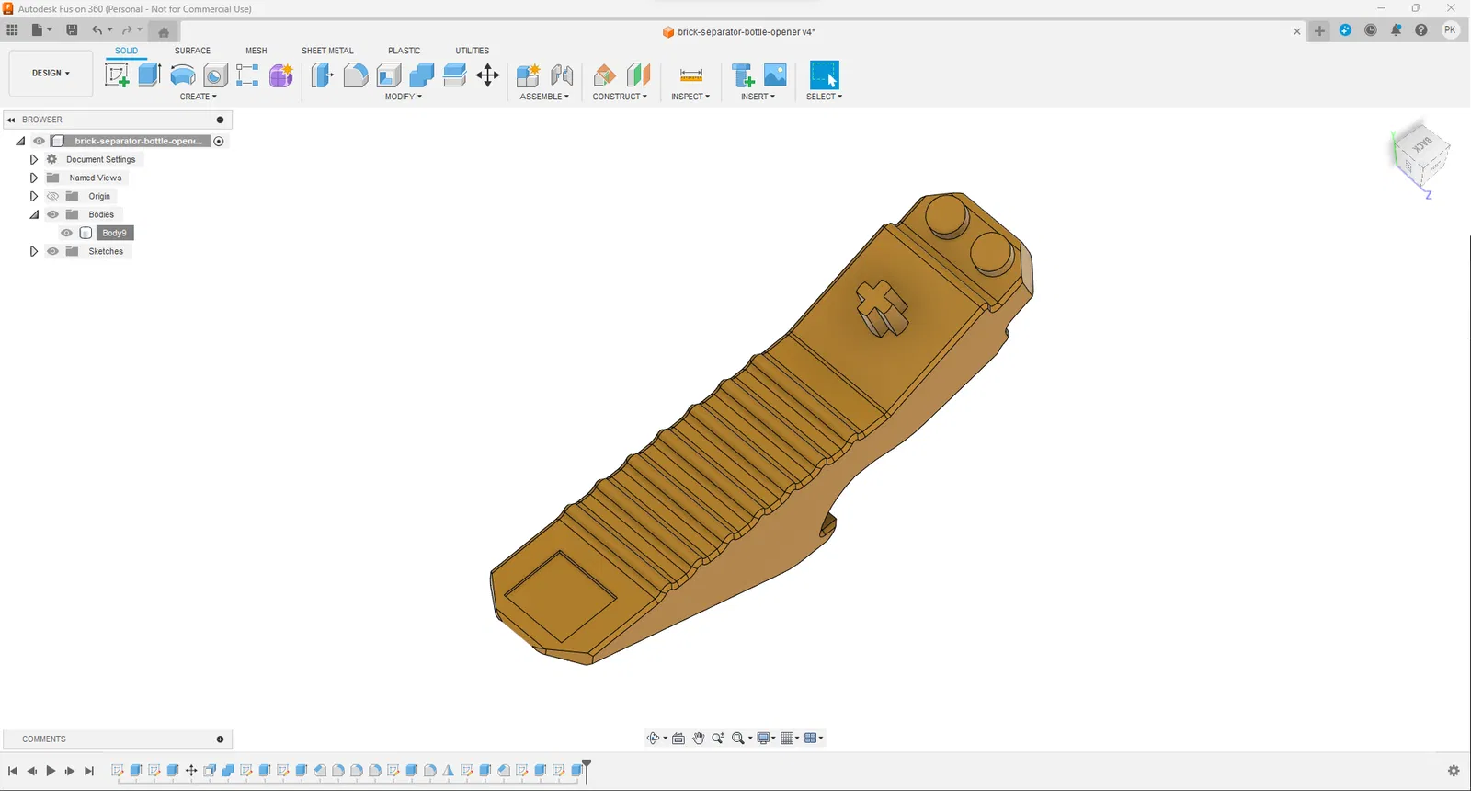Open the CONSTRUCT dropdown menu
The image size is (1471, 791).
620,97
